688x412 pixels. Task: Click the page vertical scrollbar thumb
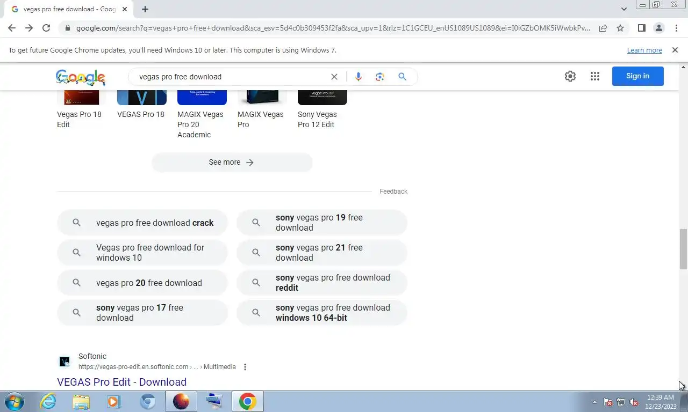[x=683, y=249]
